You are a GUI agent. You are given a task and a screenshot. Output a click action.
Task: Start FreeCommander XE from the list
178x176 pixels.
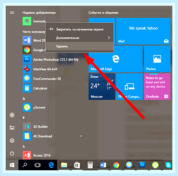point(42,79)
